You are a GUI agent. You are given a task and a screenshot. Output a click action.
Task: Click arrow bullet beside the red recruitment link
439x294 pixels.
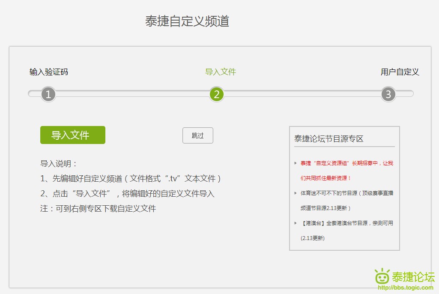(x=295, y=163)
